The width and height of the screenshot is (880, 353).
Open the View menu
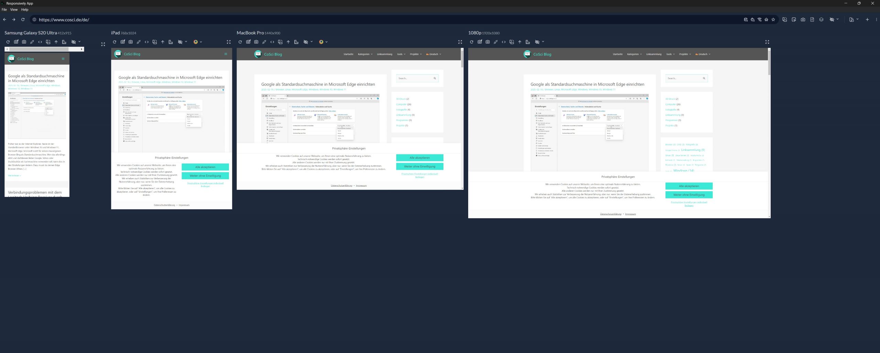14,10
